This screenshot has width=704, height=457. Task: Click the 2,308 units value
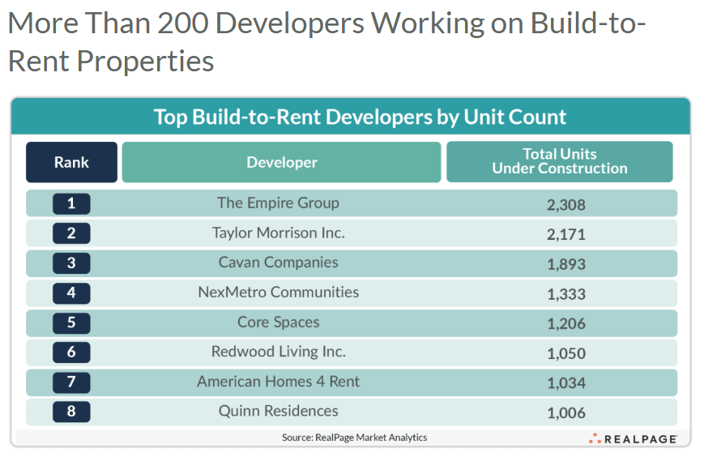point(566,205)
